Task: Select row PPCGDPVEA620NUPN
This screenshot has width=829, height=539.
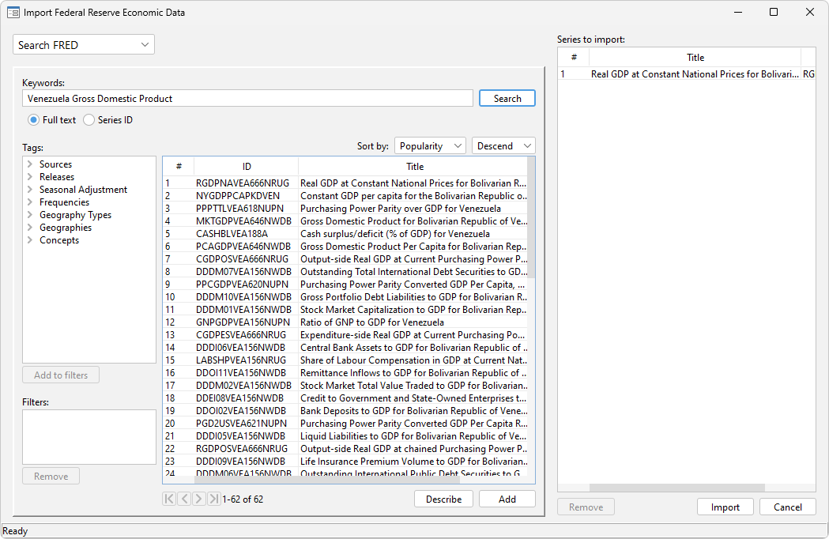Action: (x=345, y=285)
